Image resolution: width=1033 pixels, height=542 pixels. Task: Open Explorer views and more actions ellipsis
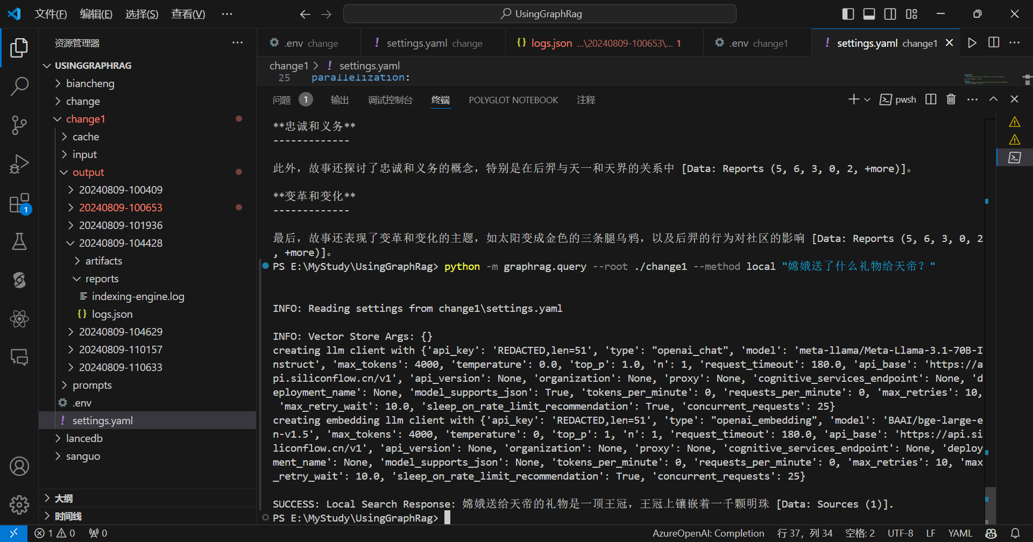coord(237,42)
